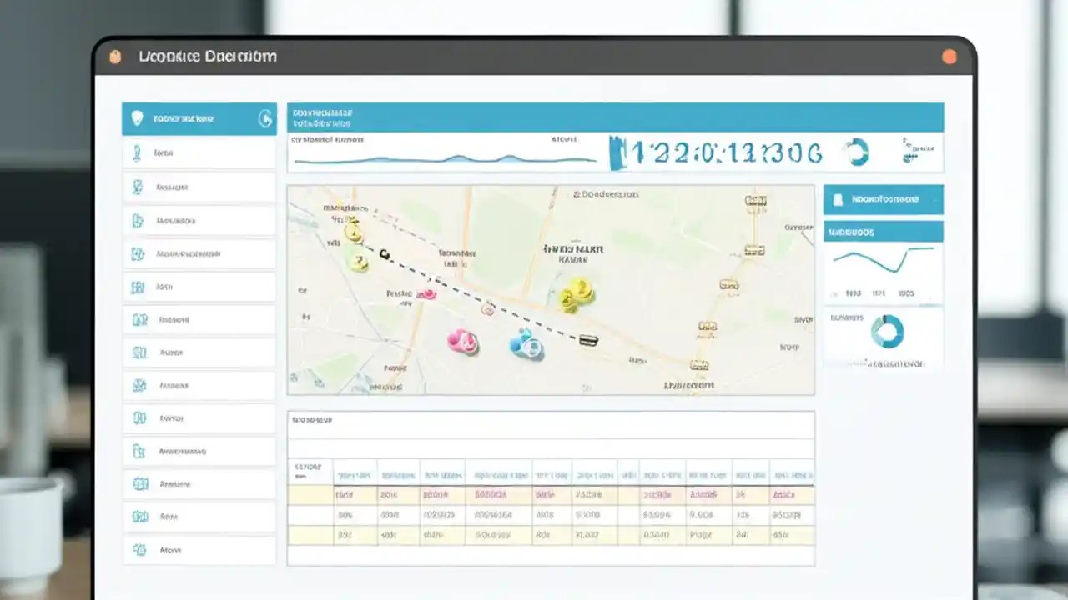
Task: Expand the table header's first column control
Action: coord(309,471)
